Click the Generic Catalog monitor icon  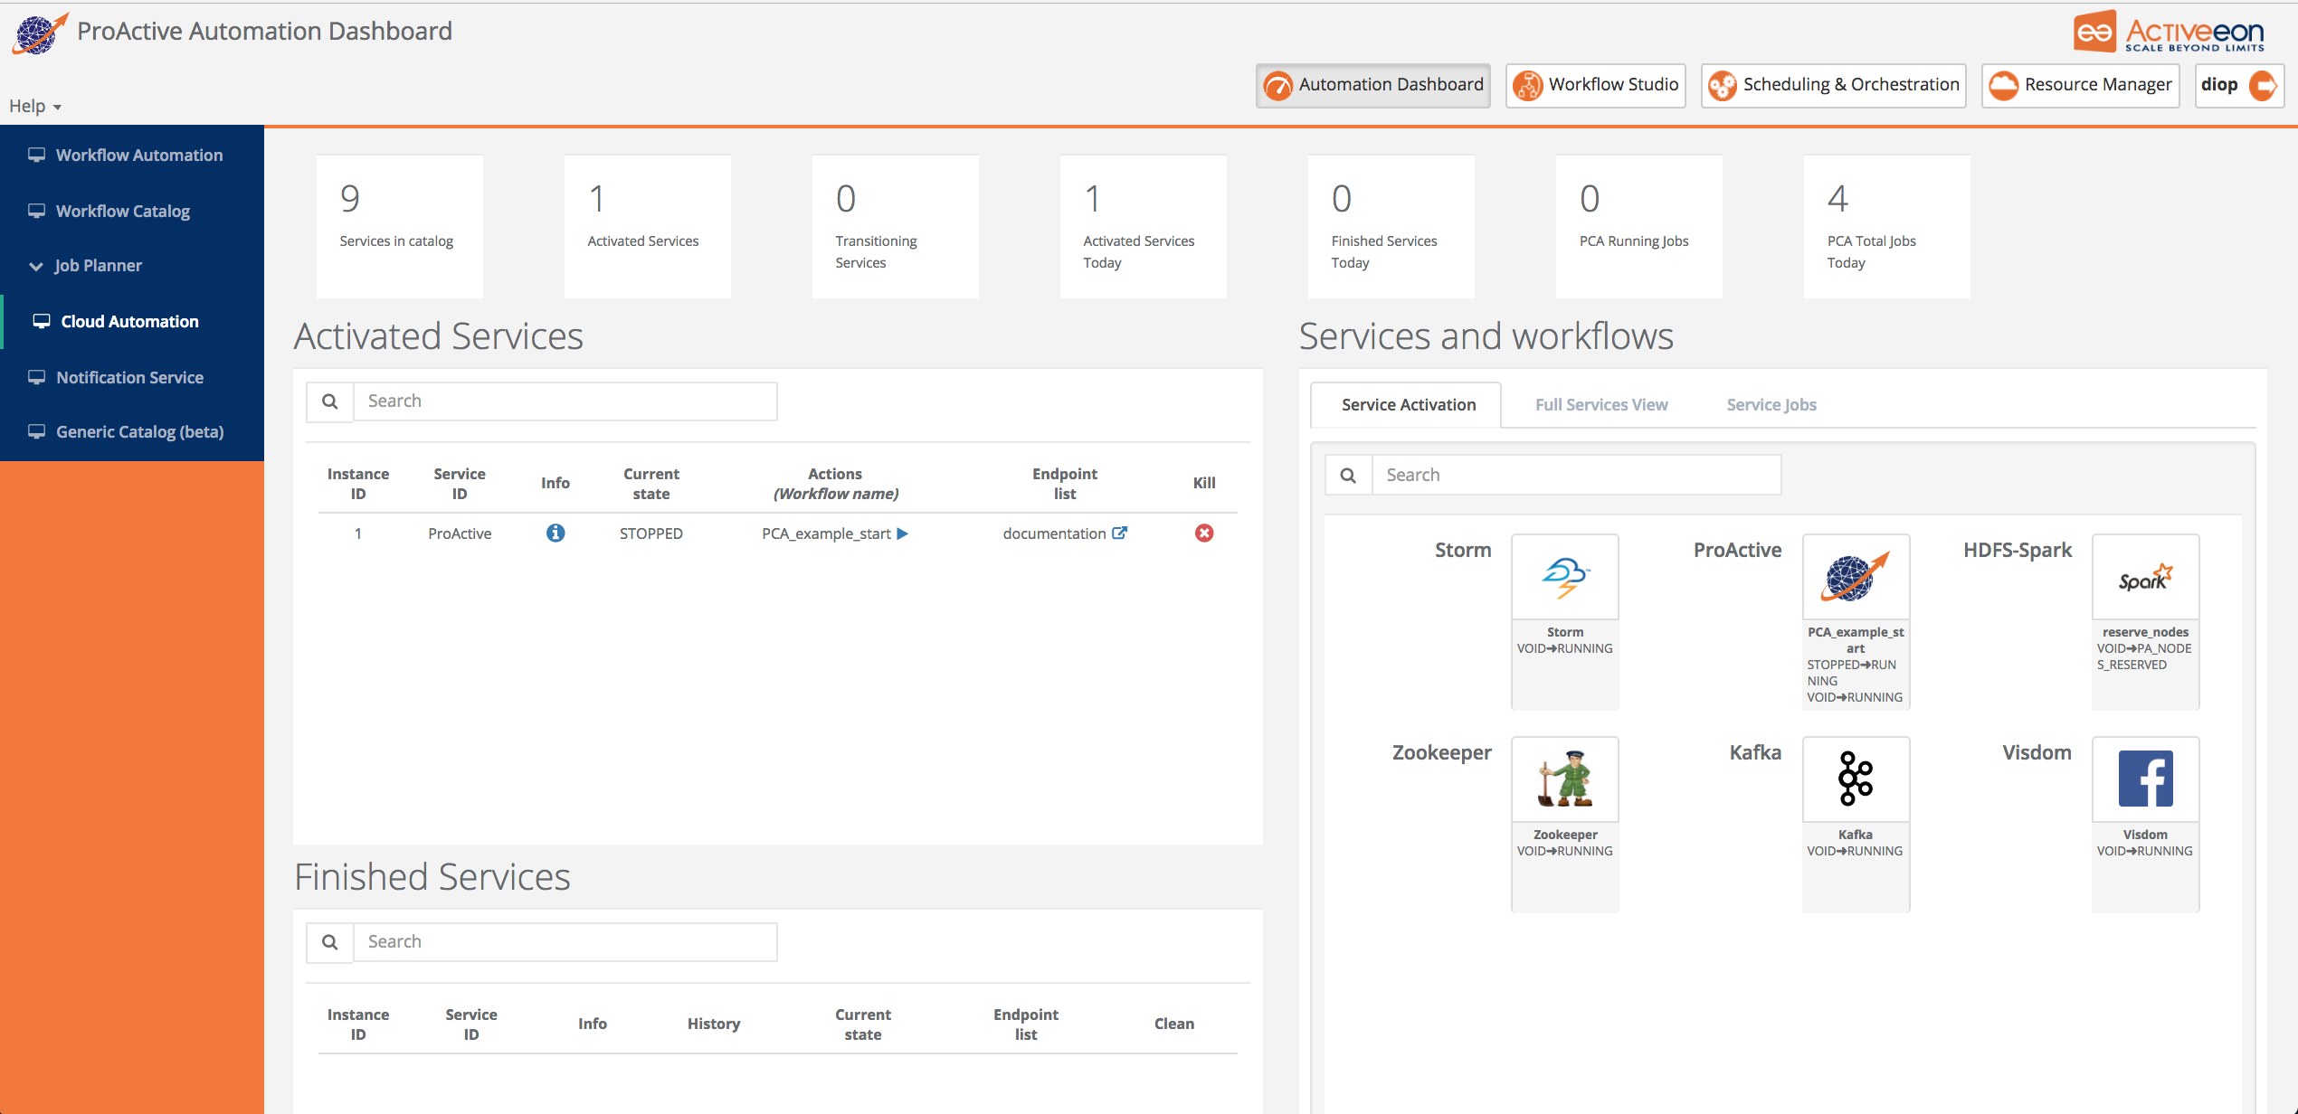click(36, 431)
